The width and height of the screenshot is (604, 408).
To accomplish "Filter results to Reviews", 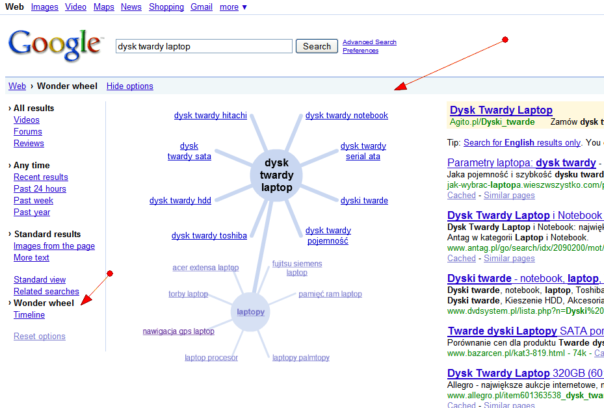I will point(29,143).
